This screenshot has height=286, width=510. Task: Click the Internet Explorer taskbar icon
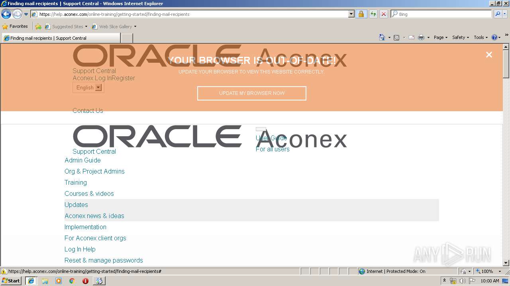pyautogui.click(x=31, y=281)
